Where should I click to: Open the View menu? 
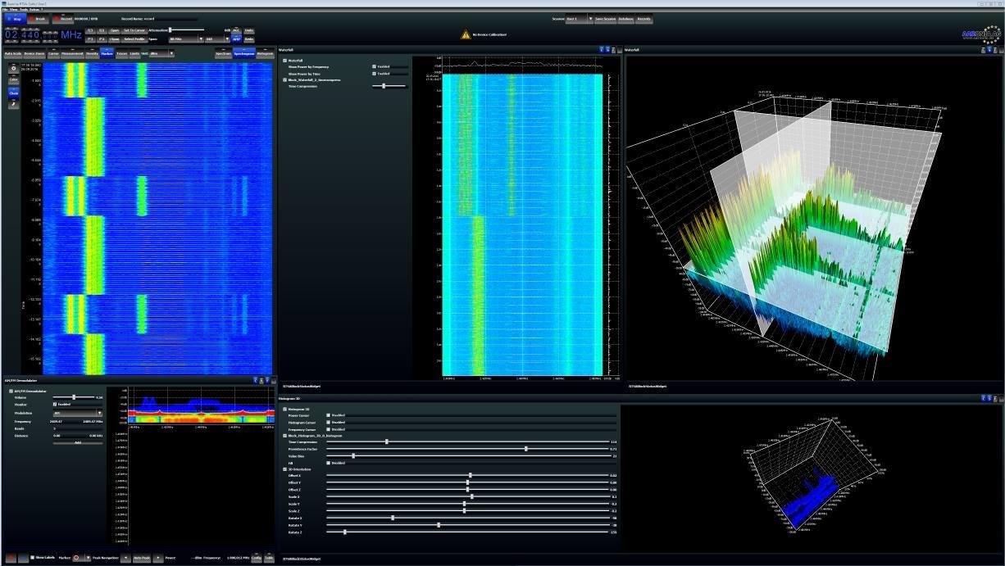coord(14,9)
